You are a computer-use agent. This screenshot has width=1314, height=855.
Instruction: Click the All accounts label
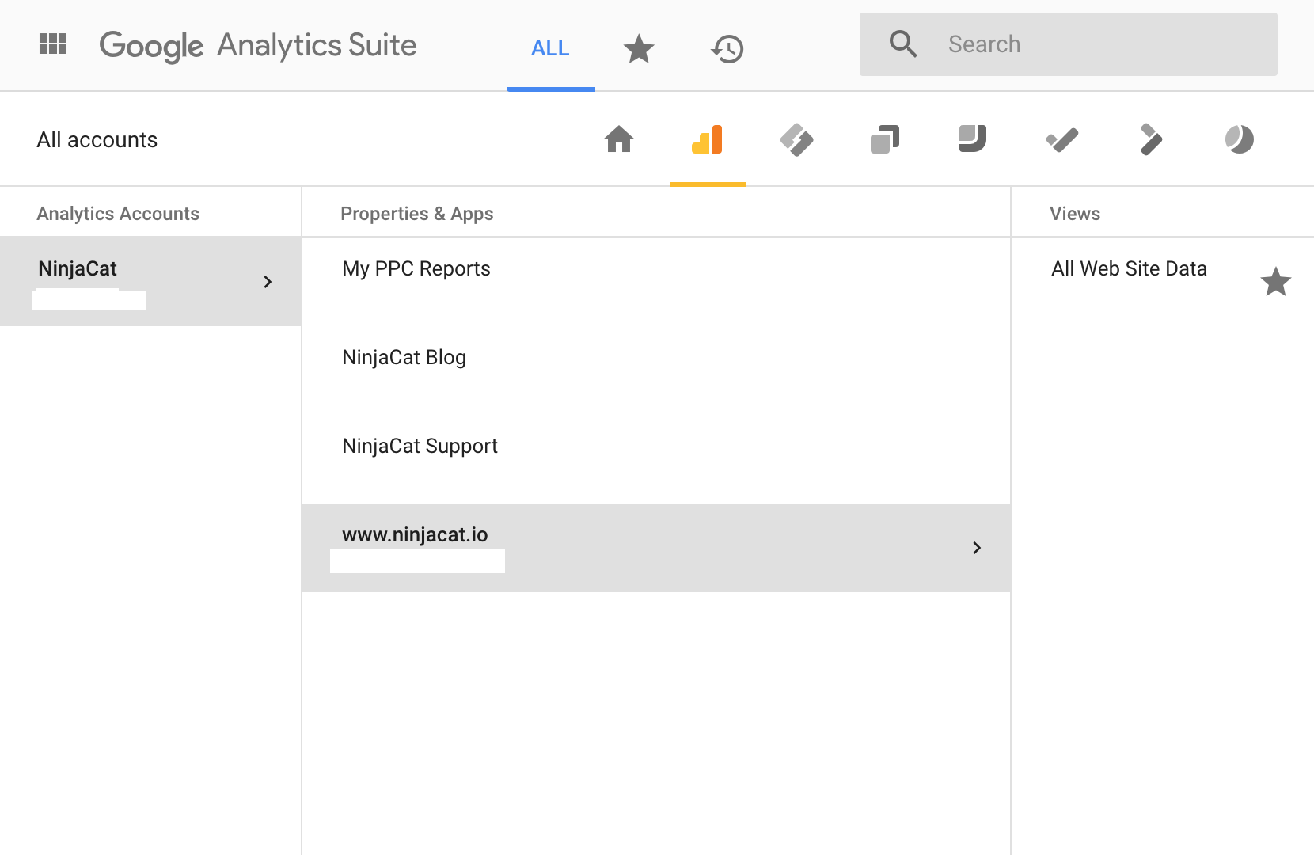point(97,140)
